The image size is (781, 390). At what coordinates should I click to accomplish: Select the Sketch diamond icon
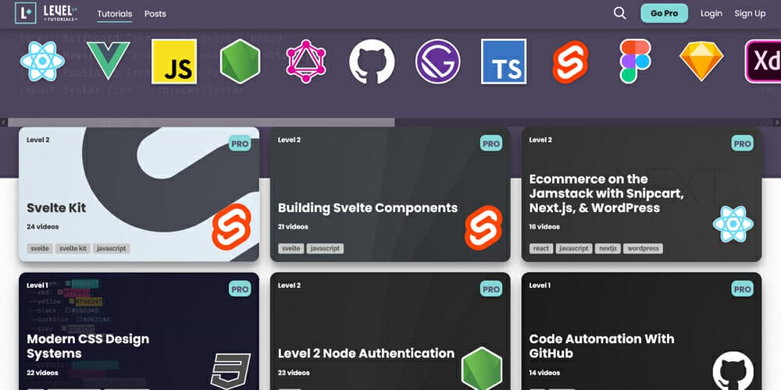701,61
